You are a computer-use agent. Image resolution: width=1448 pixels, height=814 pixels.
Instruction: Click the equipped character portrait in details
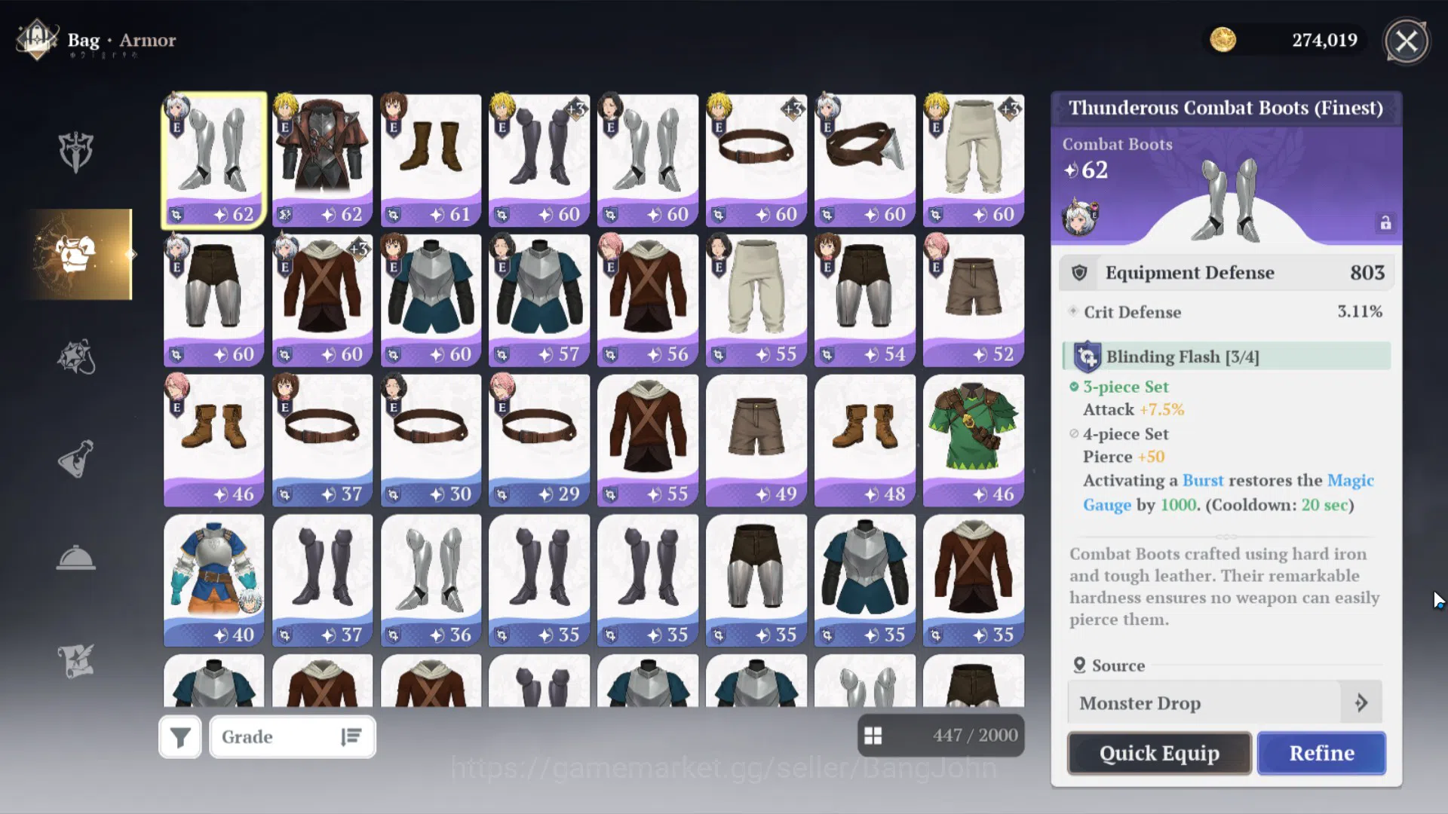click(1080, 218)
